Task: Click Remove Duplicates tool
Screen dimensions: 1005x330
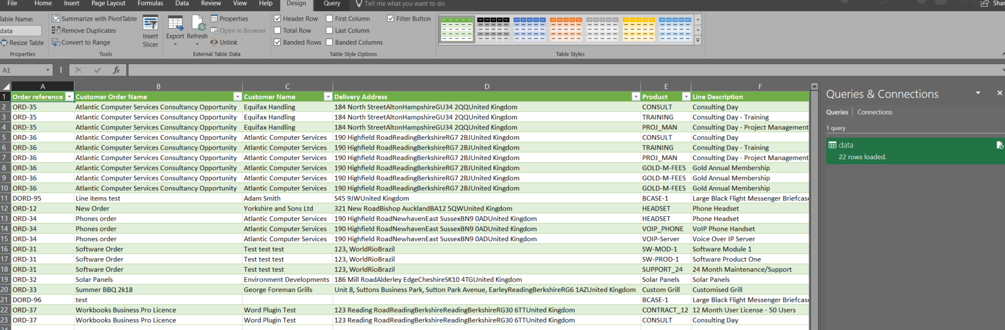Action: coord(84,31)
